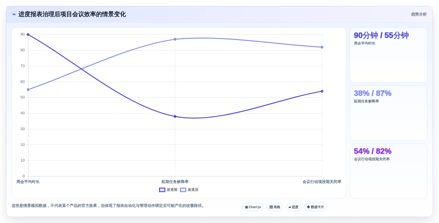
Task: Click the 会议行动项按期关闭率 x-axis label
Action: click(x=322, y=182)
